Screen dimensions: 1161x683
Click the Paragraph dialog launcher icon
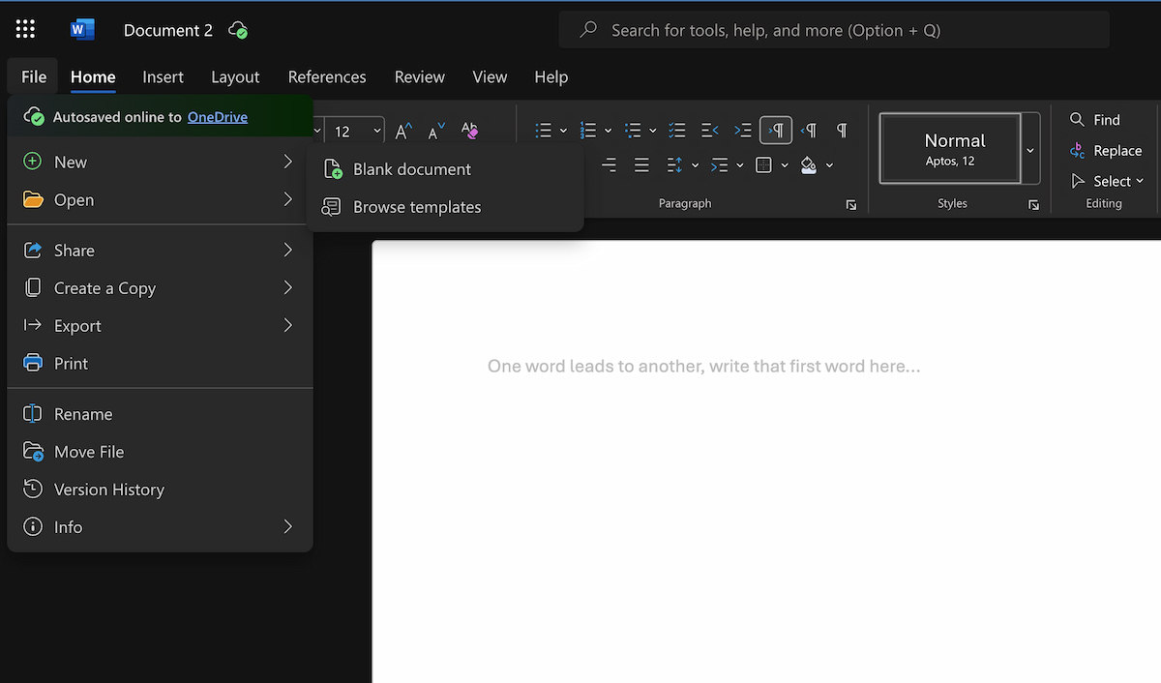850,204
